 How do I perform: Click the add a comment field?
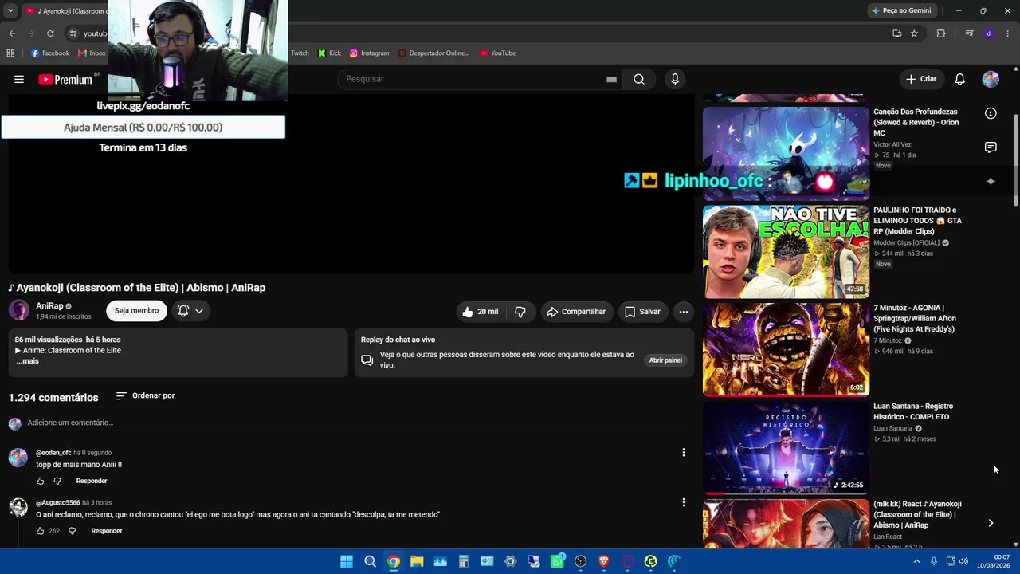[356, 423]
